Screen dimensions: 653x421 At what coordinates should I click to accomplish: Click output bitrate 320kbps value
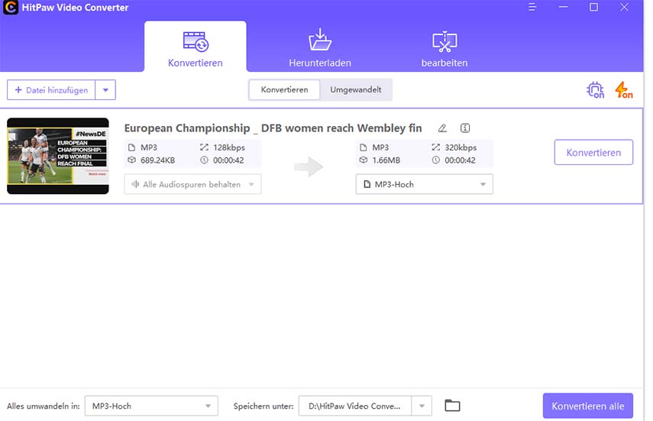click(x=461, y=147)
